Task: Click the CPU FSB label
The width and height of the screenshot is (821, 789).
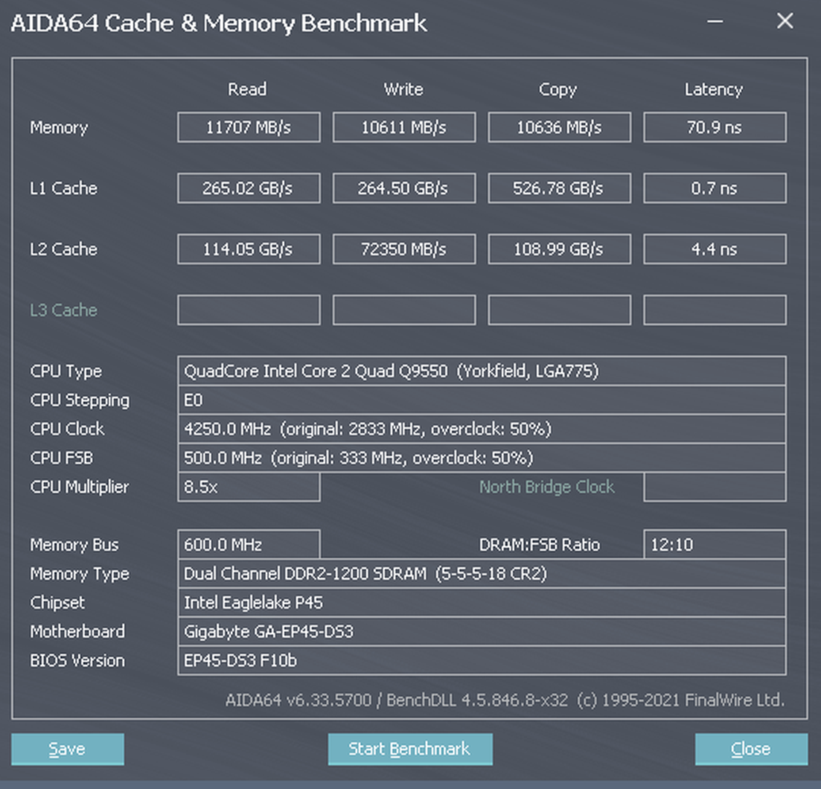Action: click(x=62, y=458)
